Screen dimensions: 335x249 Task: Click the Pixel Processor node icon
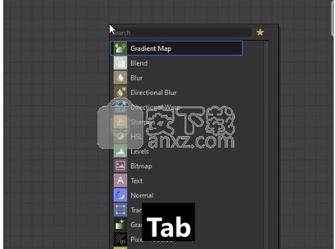tap(120, 239)
